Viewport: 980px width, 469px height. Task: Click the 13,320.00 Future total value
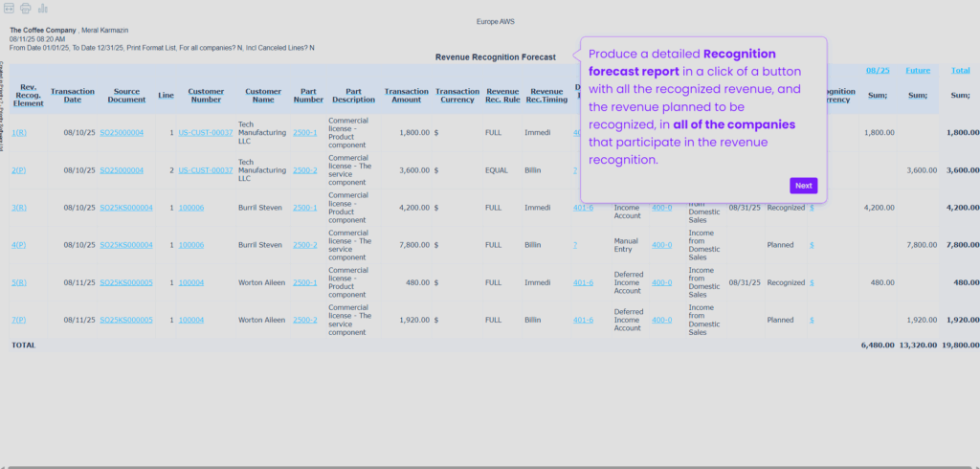(x=918, y=346)
